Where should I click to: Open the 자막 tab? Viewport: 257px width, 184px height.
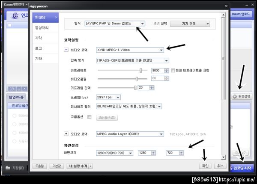(x=45, y=38)
